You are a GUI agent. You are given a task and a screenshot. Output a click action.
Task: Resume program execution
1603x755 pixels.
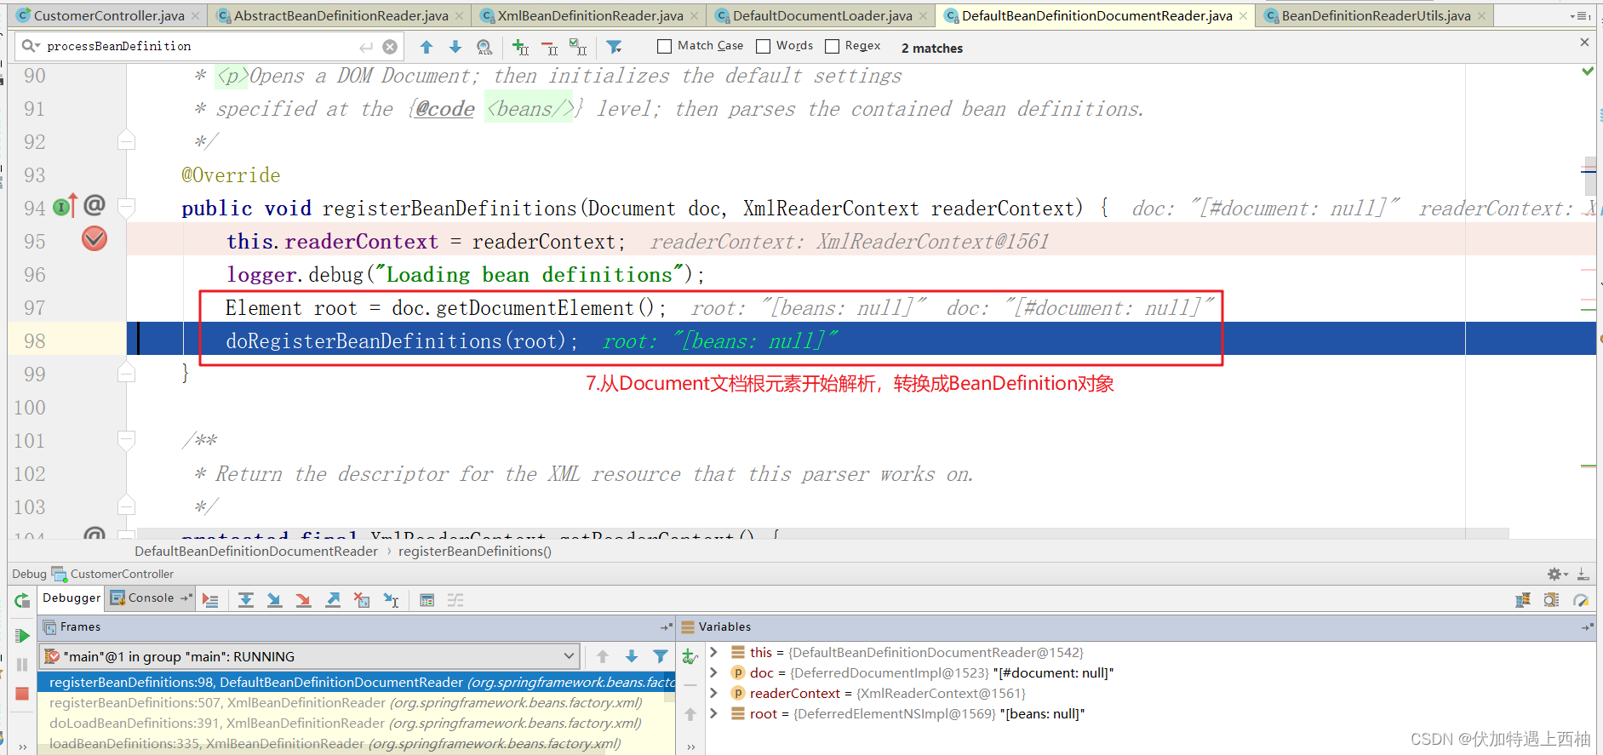click(x=22, y=635)
